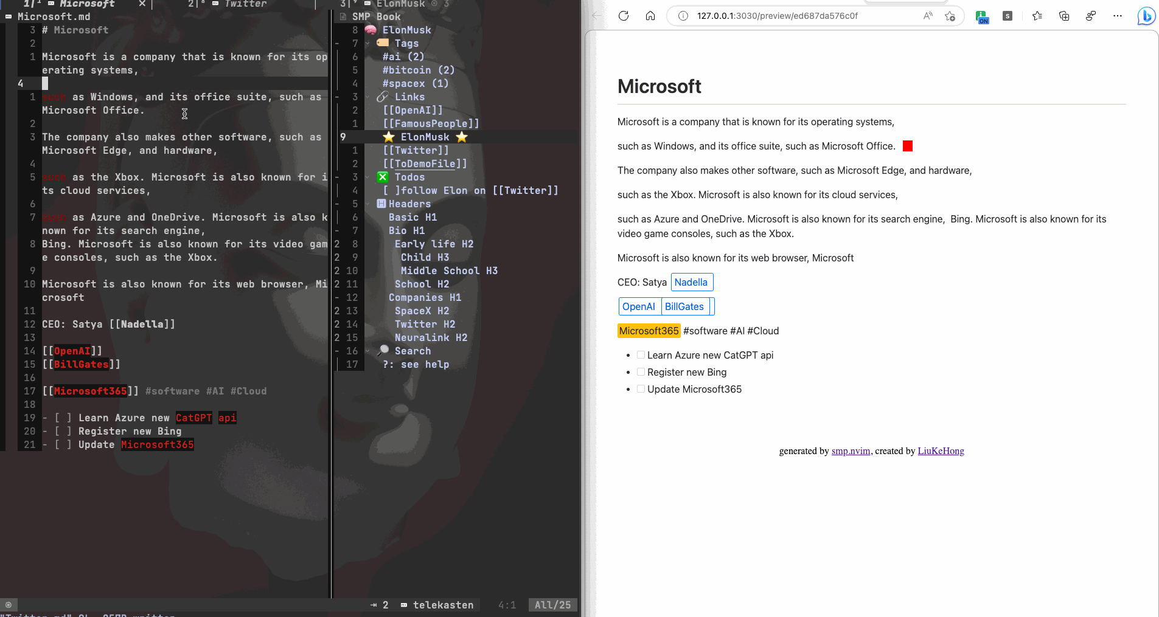
Task: Click the telekasten label in status line
Action: point(443,605)
